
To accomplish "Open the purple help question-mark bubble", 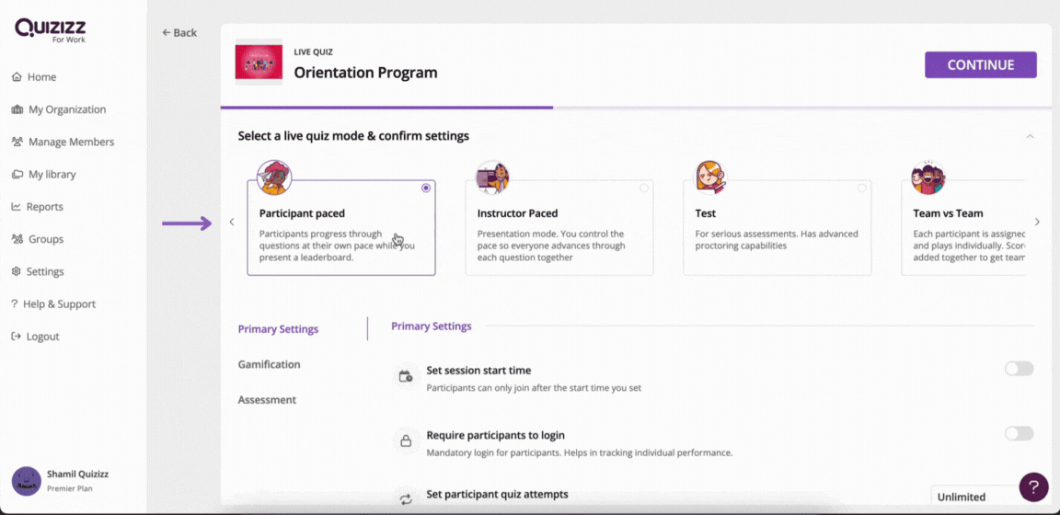I will point(1033,486).
